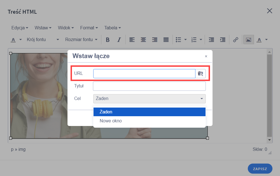Click inside the Tytuł input field

149,86
